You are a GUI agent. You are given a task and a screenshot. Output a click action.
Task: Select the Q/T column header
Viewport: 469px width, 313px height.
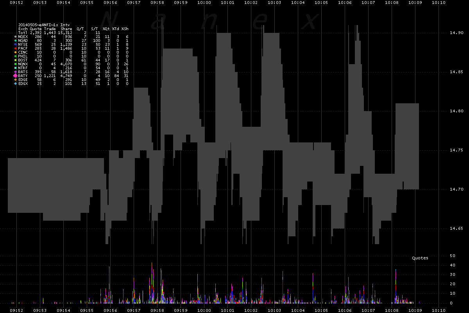(80, 29)
